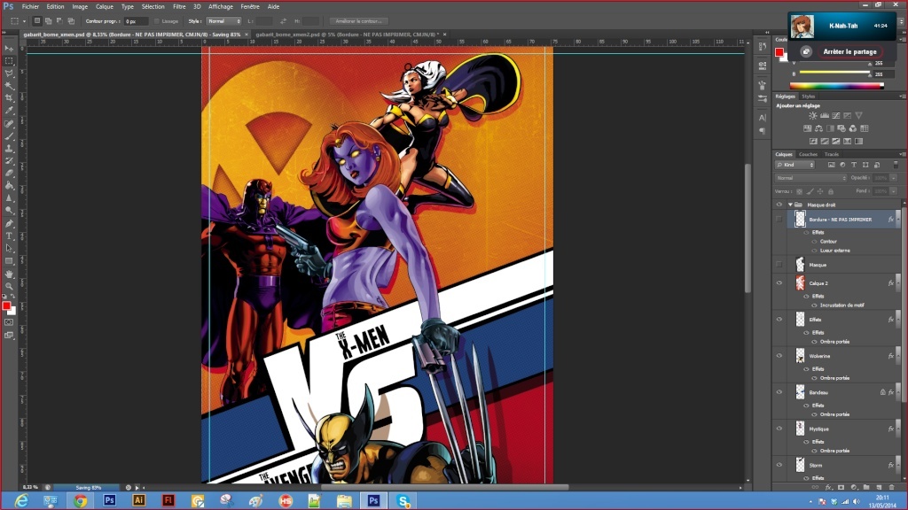Switch to the Tracés tab
908x510 pixels.
pyautogui.click(x=832, y=154)
